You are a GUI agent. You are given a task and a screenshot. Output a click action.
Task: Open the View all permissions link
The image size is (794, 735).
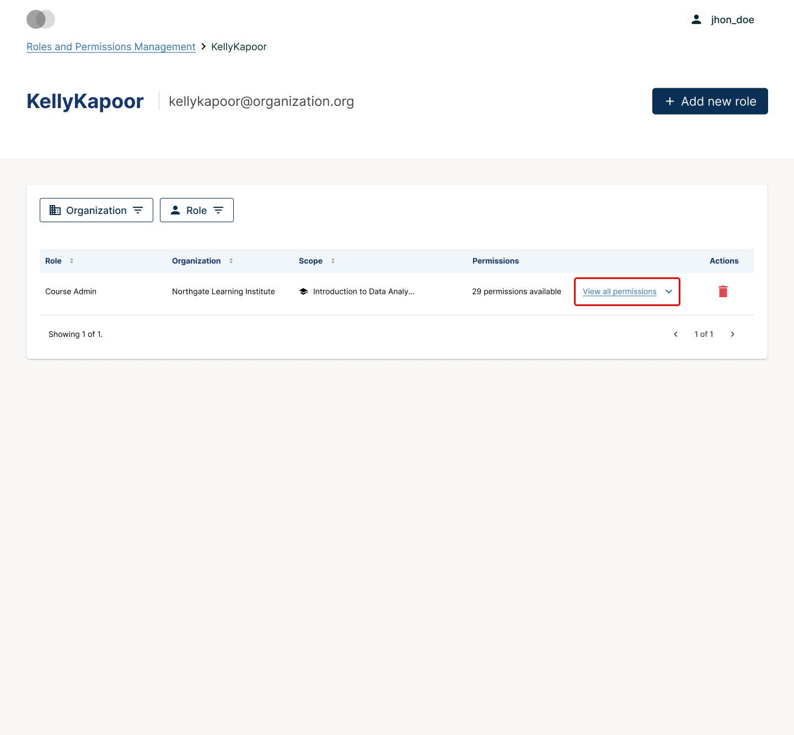pyautogui.click(x=620, y=292)
